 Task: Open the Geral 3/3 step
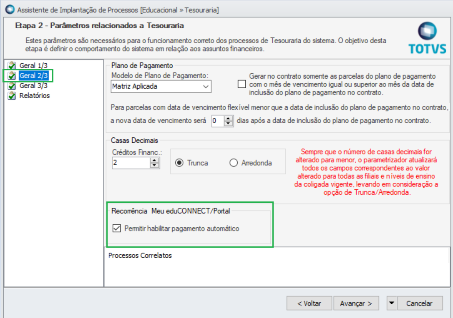[x=33, y=86]
